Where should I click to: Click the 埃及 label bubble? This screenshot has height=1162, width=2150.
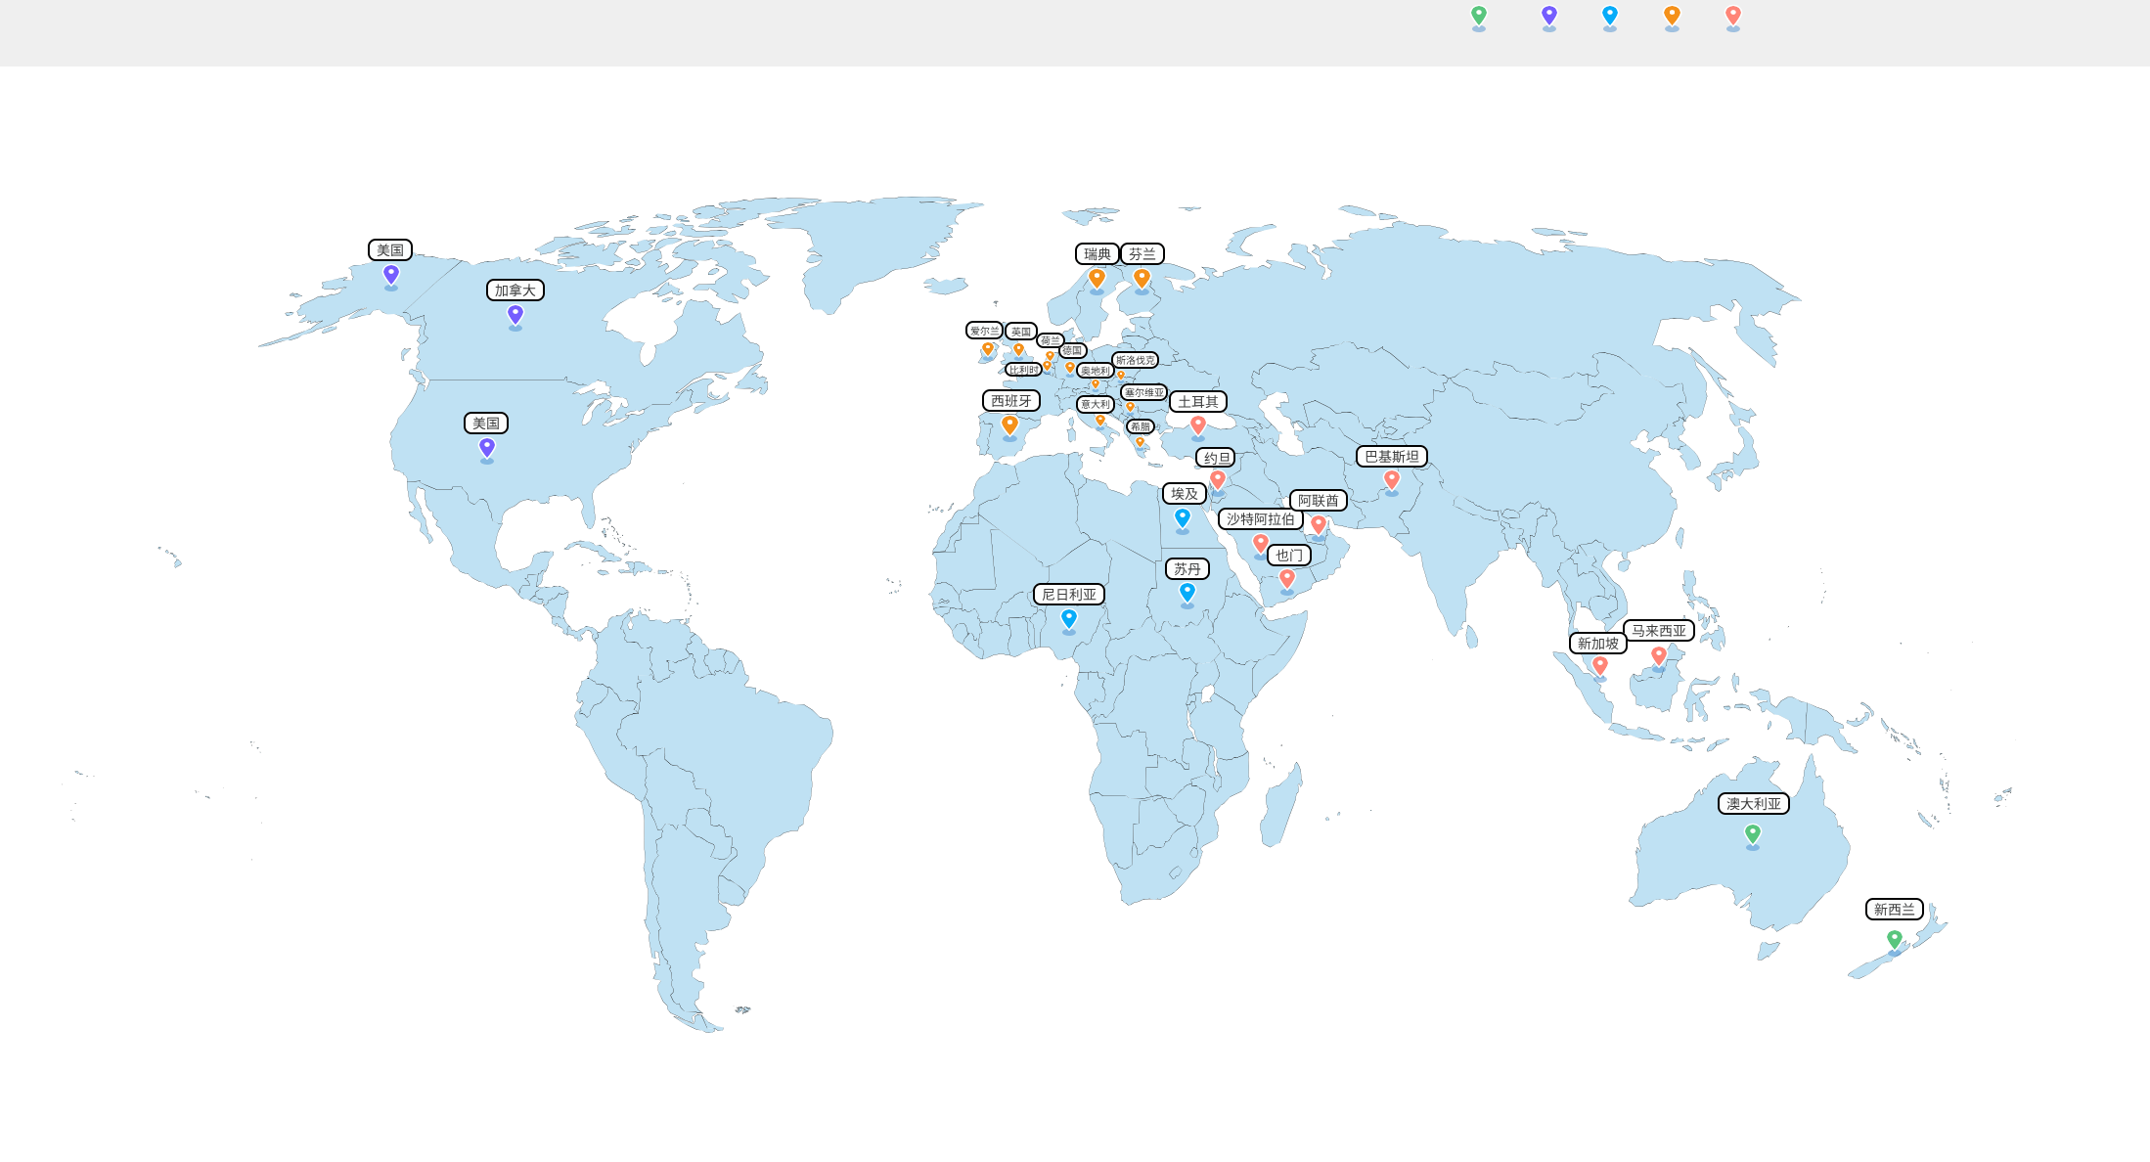[x=1185, y=494]
